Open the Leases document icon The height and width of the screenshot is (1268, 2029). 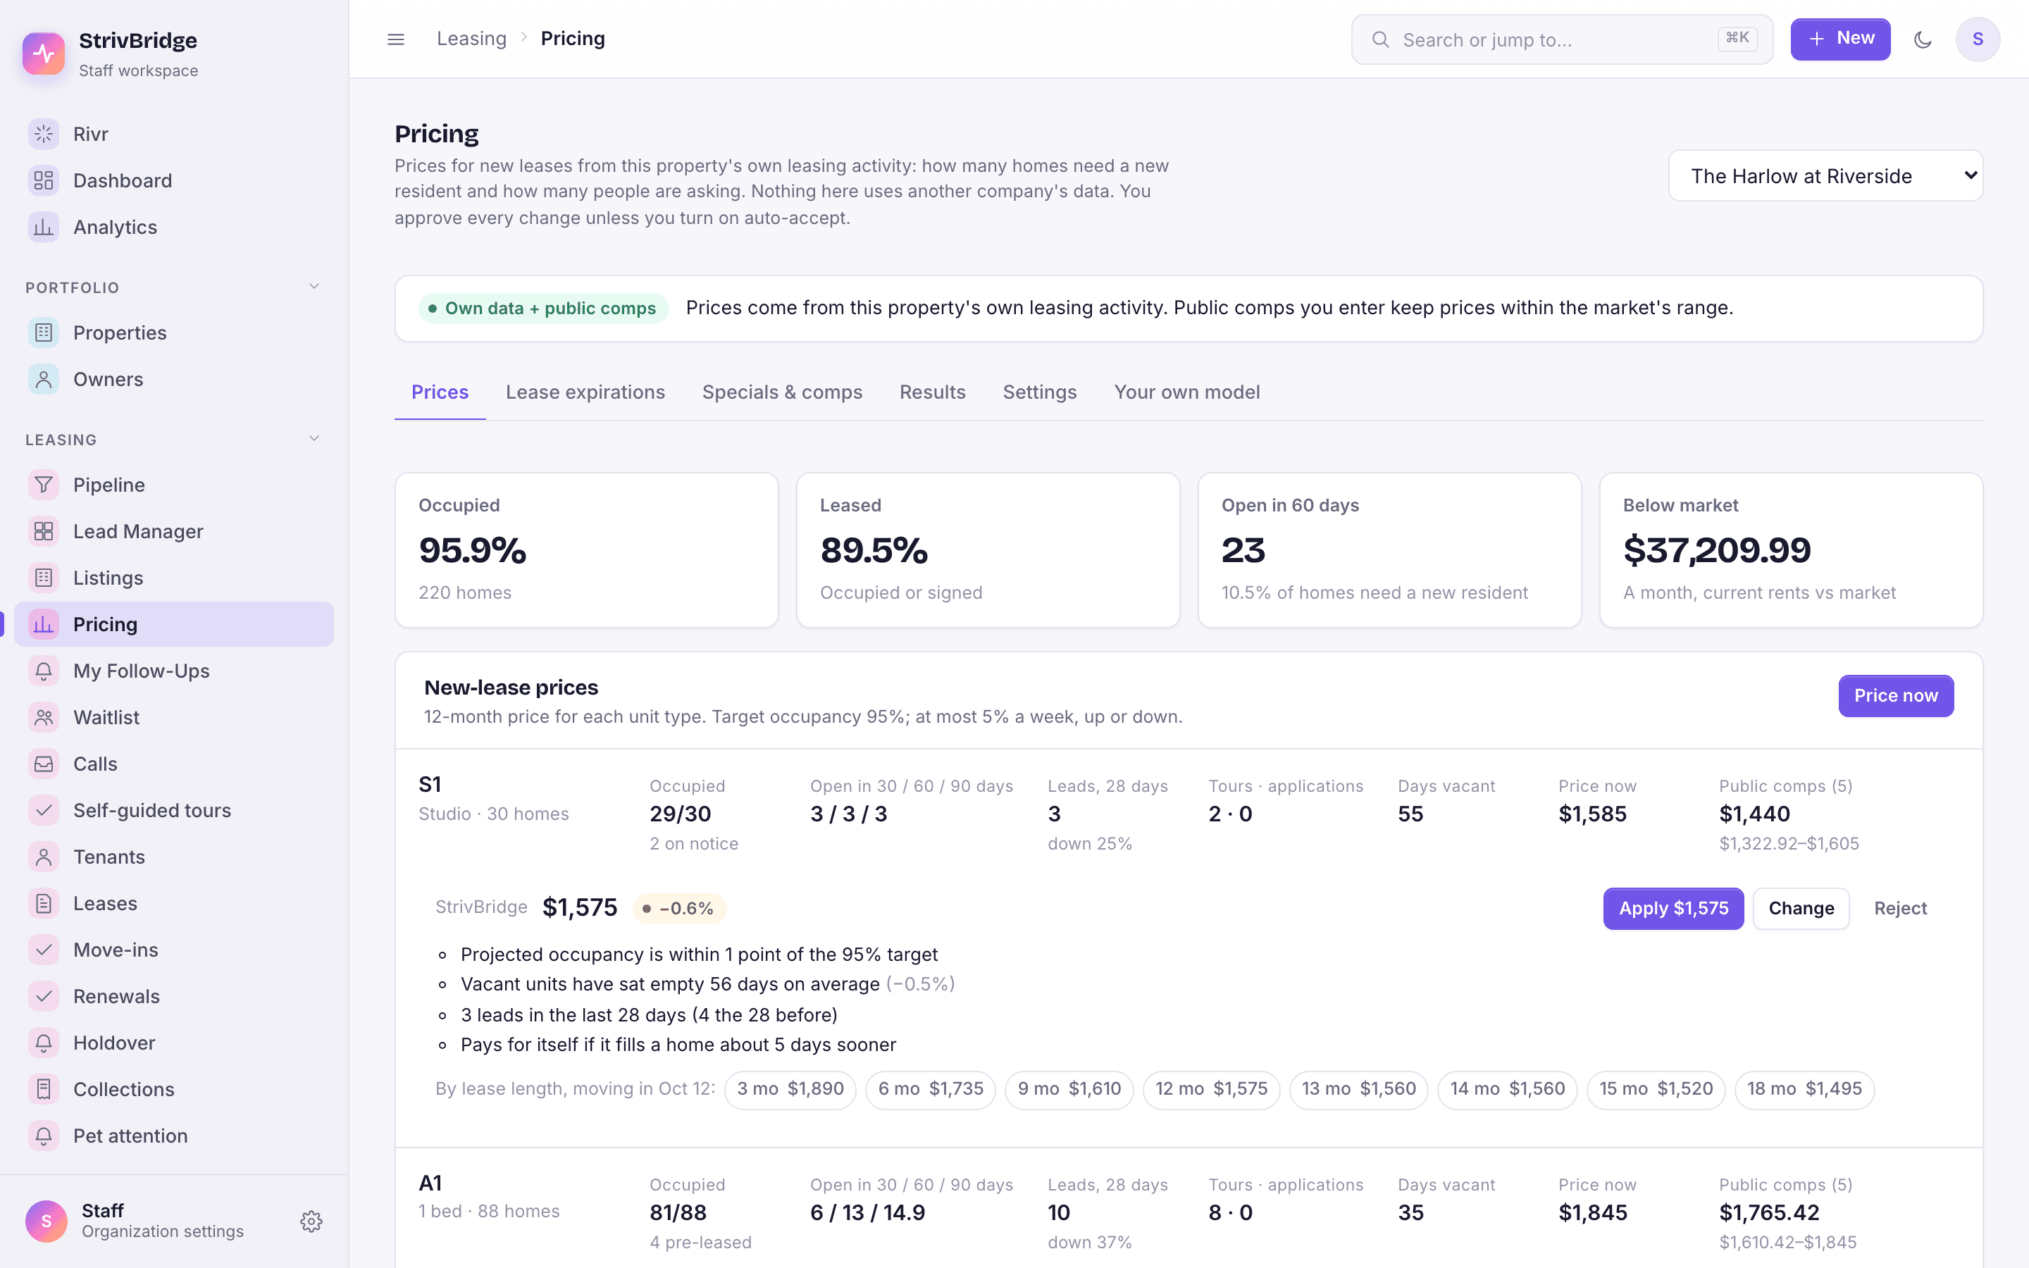[x=44, y=903]
